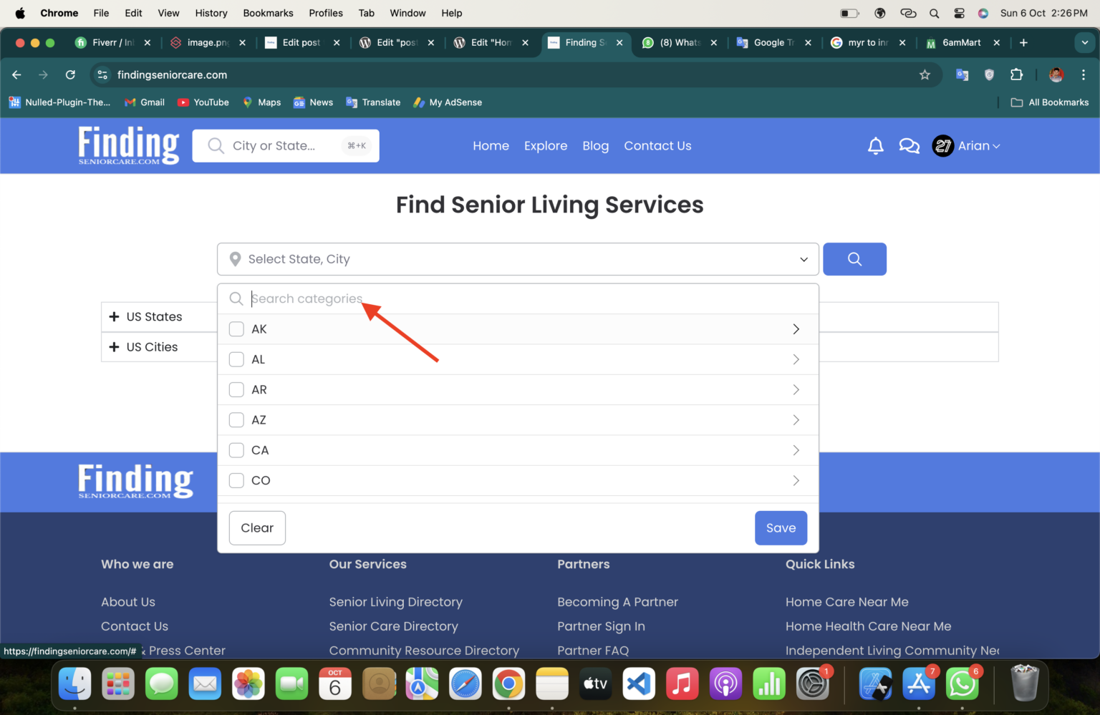Image resolution: width=1100 pixels, height=715 pixels.
Task: Open Google Translate icon in address bar
Action: coord(962,74)
